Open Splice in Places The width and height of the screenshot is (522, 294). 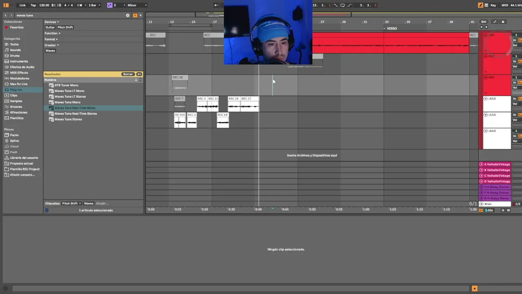tap(14, 141)
